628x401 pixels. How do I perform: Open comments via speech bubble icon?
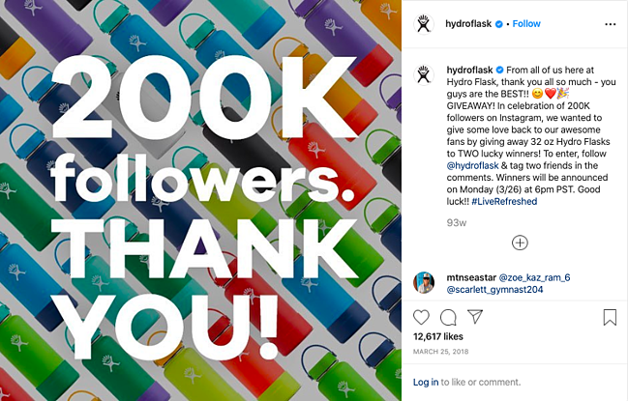tap(448, 317)
